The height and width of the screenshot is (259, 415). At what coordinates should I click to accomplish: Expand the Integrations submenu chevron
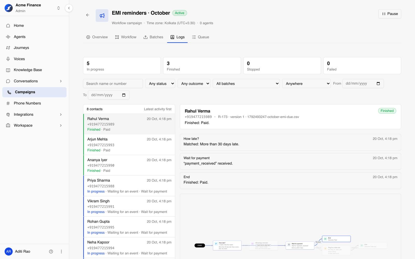coord(61,114)
